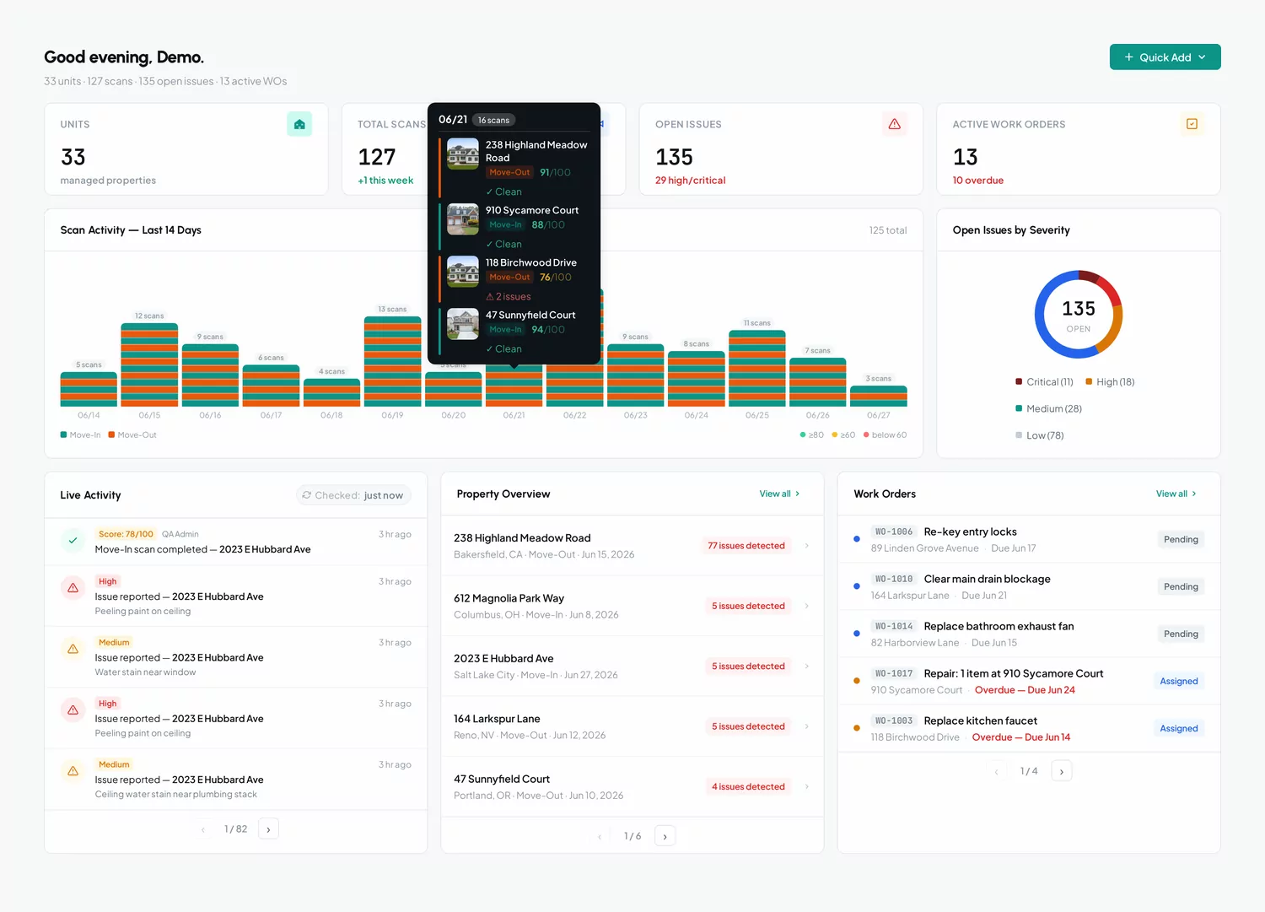This screenshot has height=912, width=1265.
Task: Open WO-1014 Replace bathroom exhaust fan
Action: pos(1029,634)
